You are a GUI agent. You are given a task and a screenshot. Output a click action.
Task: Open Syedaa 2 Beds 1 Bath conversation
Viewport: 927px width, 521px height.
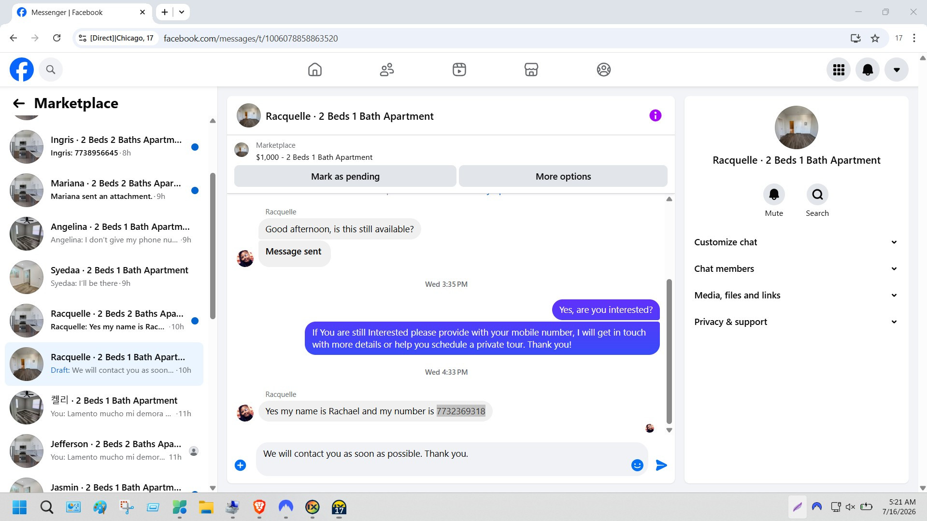104,277
